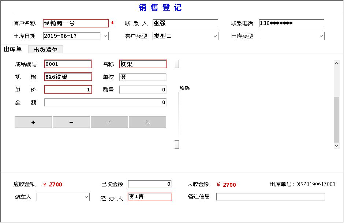Click the 客户名称 input field
This screenshot has height=223, width=344.
pos(76,23)
